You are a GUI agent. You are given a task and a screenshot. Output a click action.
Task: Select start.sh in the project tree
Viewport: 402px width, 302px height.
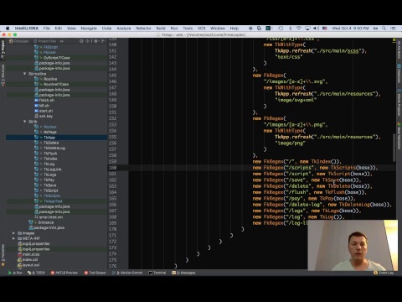coord(46,111)
